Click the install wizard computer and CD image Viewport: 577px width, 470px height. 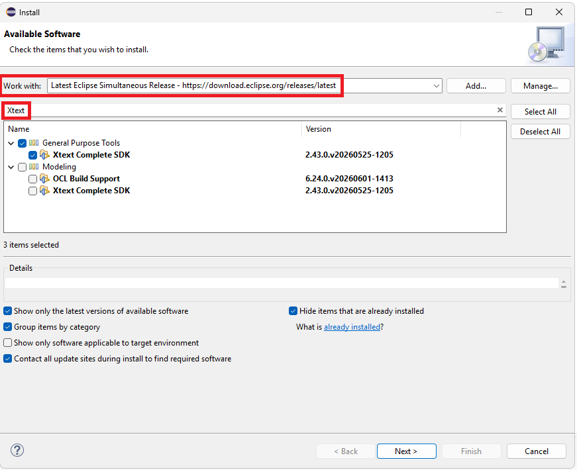tap(547, 44)
